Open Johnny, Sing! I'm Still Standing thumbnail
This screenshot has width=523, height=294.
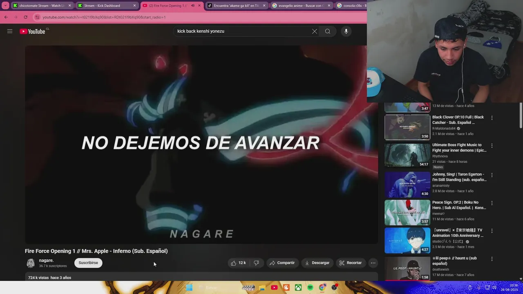pos(407,184)
